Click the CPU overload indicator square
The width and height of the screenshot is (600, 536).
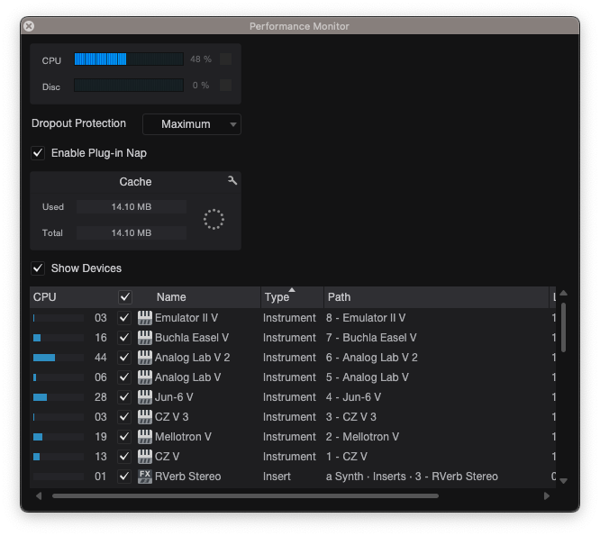226,59
